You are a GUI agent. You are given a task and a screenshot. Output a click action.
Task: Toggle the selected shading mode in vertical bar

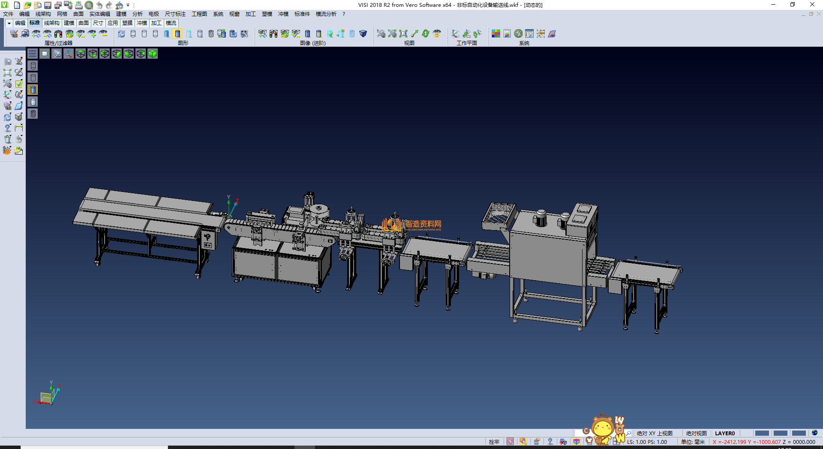click(x=33, y=90)
